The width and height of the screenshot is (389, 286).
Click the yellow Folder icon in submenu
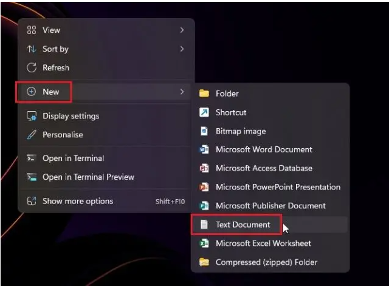click(x=204, y=94)
